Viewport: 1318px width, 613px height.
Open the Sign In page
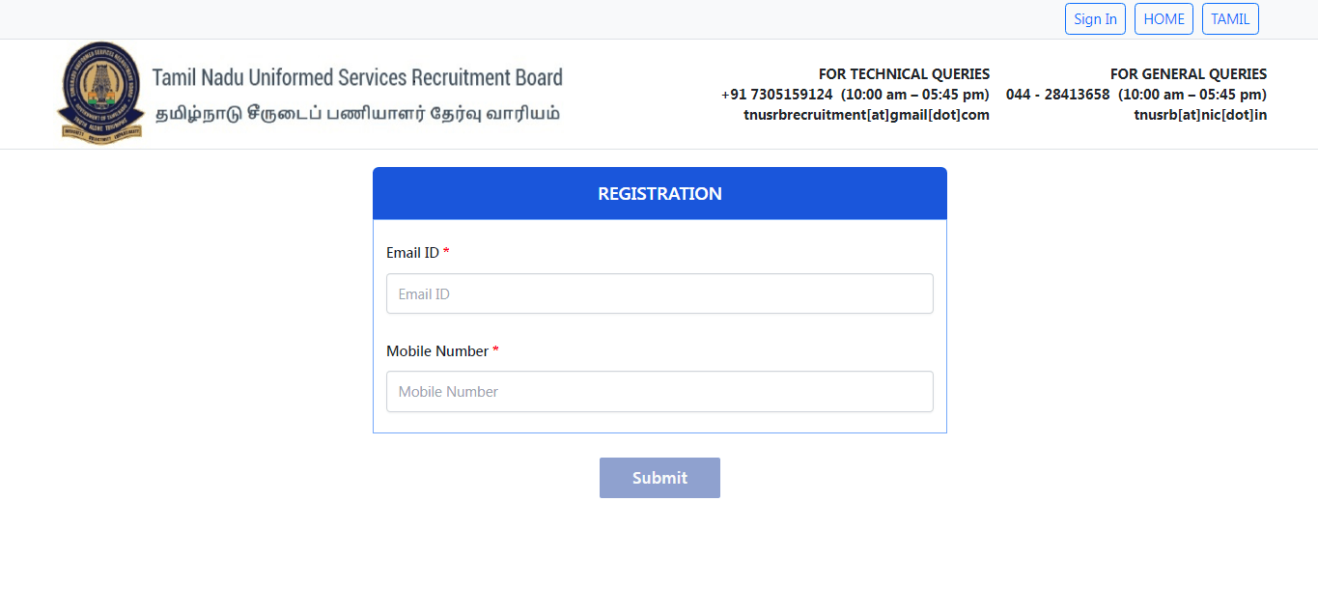tap(1095, 19)
